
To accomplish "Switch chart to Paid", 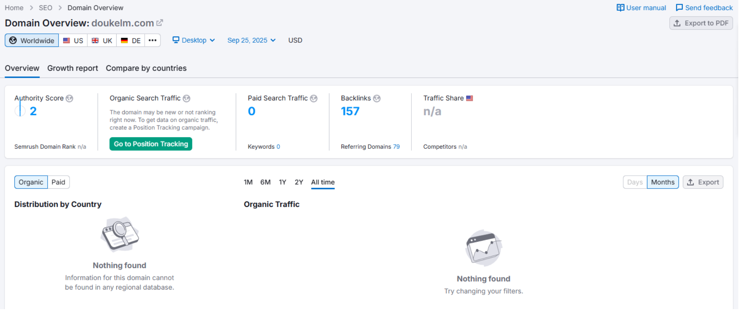I will [x=59, y=182].
